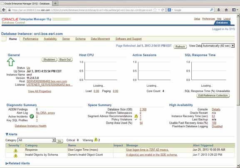Open the LISTENER_SERVER200864R2 listener link
Viewport: 240px width, 168px height.
pos(49,85)
